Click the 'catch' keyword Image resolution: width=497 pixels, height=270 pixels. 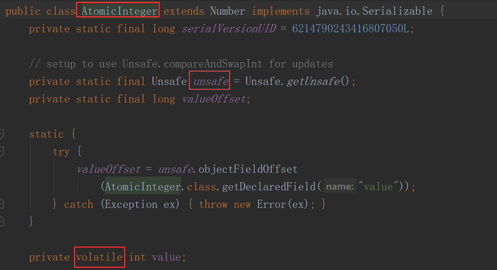coord(79,204)
